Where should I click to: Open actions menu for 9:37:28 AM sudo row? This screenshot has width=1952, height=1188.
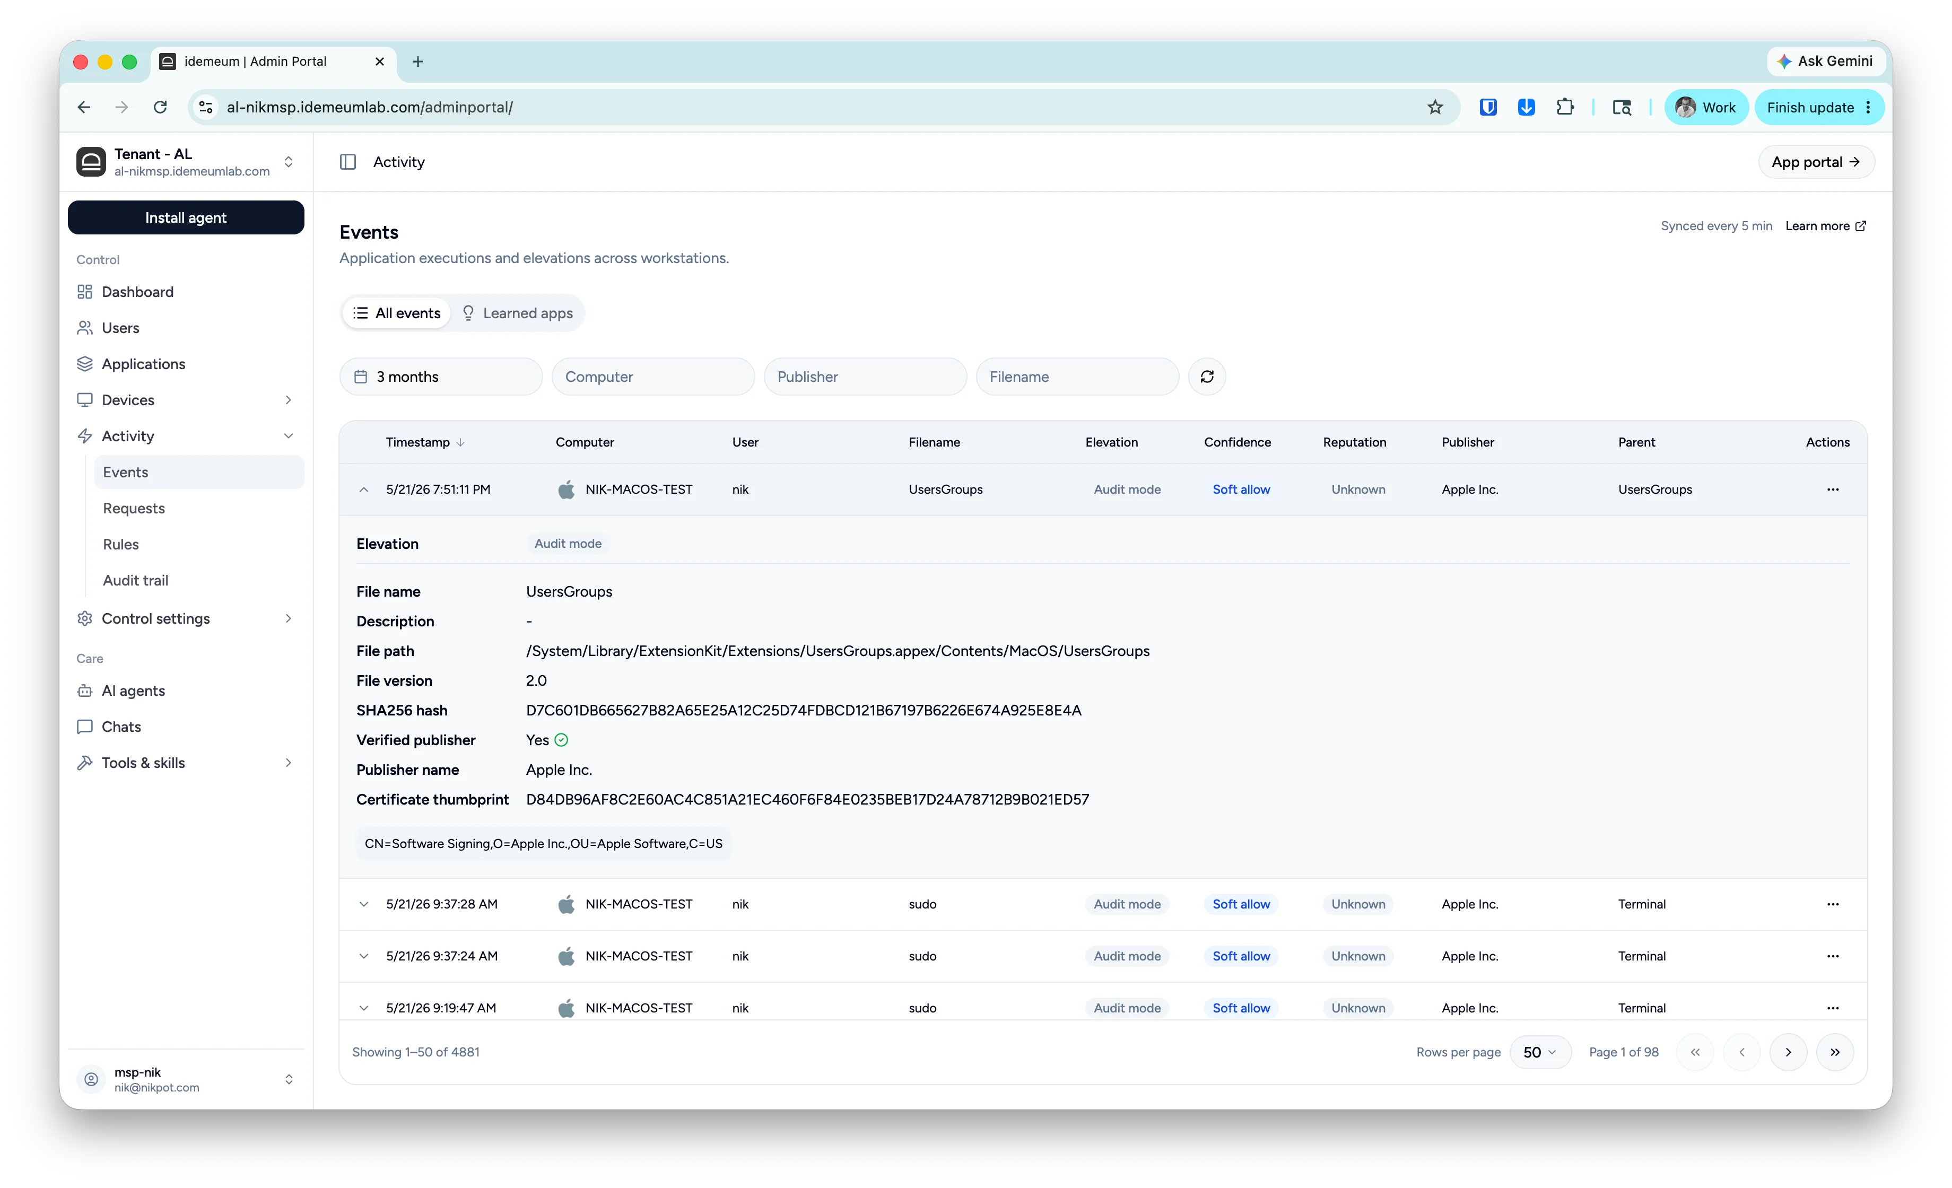point(1832,904)
